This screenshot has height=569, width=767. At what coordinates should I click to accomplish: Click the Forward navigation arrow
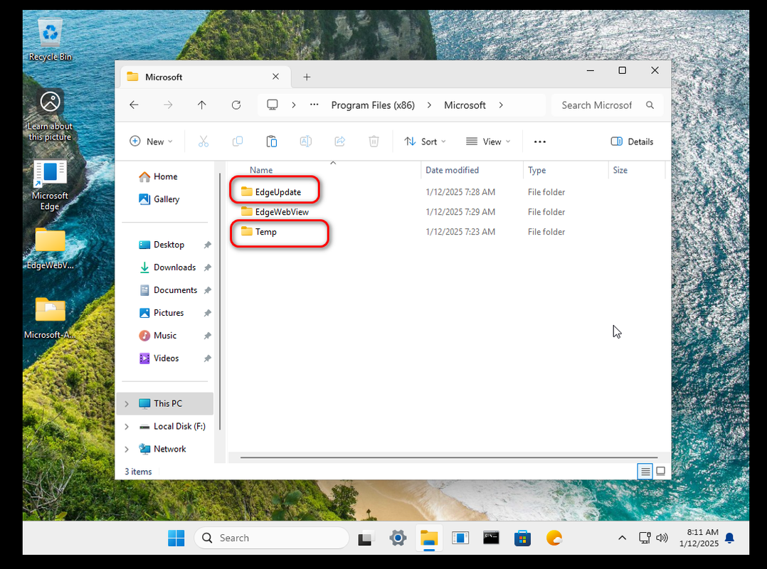tap(168, 105)
